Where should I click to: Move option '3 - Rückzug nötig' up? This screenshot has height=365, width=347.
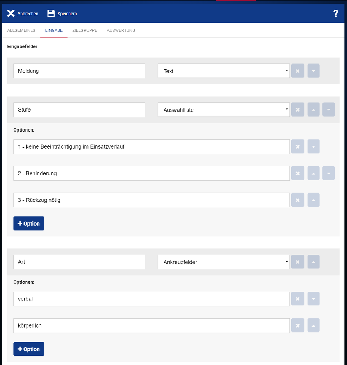(313, 200)
